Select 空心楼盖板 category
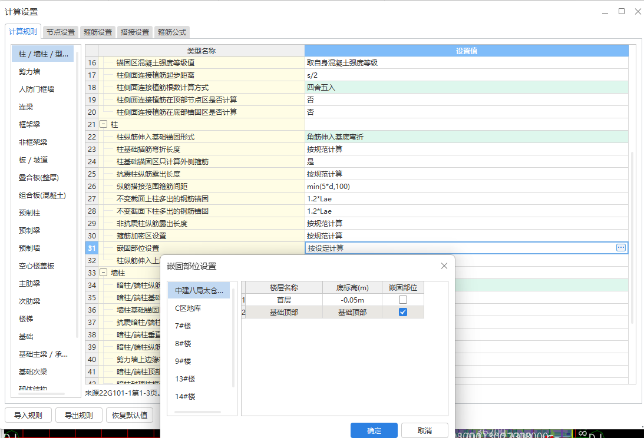Viewport: 644px width, 438px height. click(x=42, y=266)
